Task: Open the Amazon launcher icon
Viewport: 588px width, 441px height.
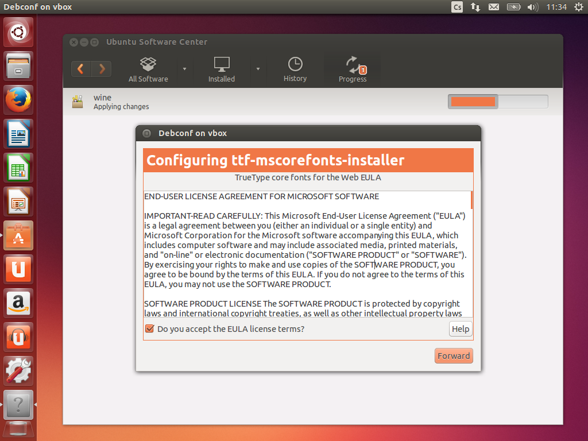Action: tap(19, 303)
